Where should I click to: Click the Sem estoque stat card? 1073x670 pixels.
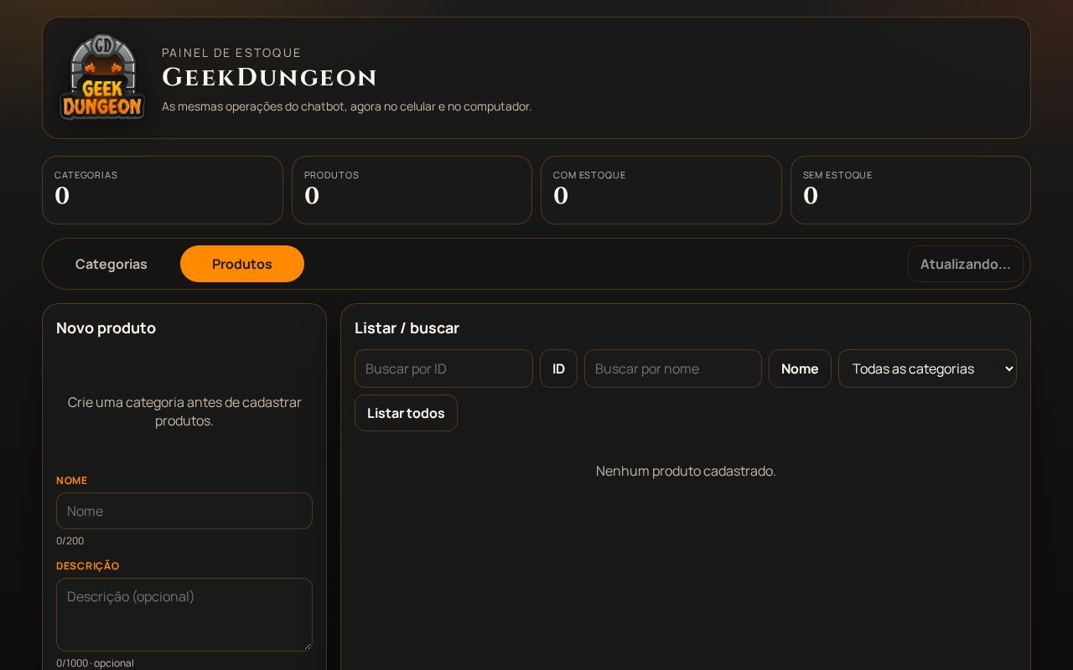[910, 190]
